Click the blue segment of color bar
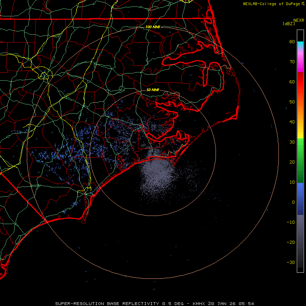Screen dimensions: 306x306 pos(300,198)
